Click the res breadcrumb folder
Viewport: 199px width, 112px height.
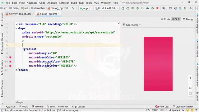pos(25,8)
